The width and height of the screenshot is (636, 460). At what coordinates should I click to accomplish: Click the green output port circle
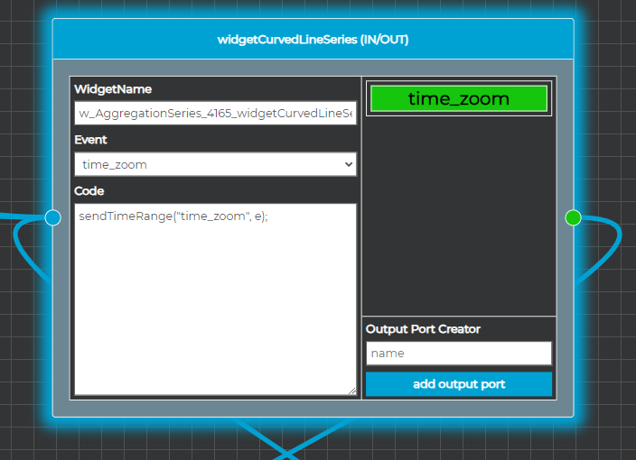point(573,217)
